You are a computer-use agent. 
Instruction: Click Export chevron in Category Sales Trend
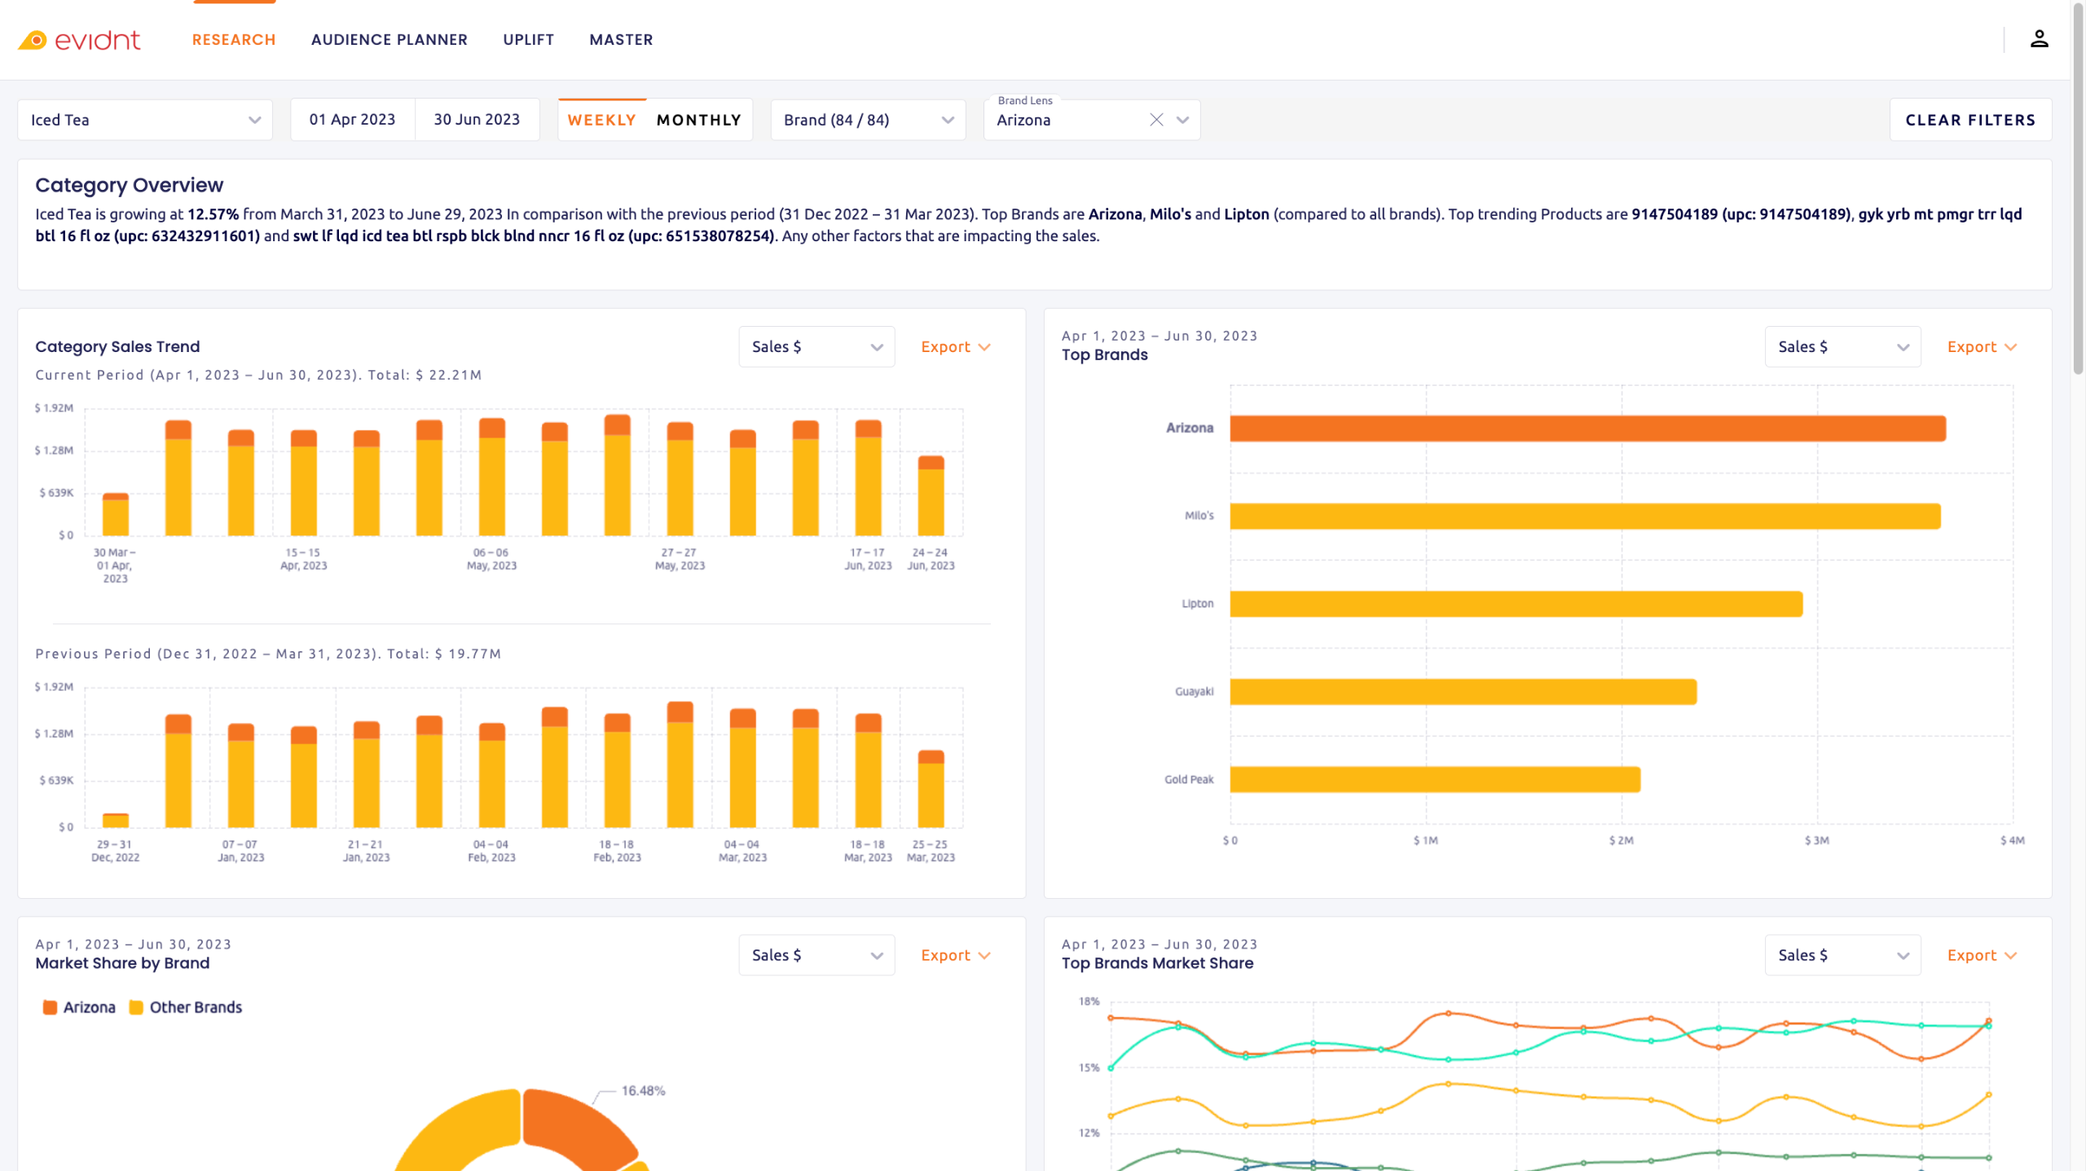pos(984,347)
